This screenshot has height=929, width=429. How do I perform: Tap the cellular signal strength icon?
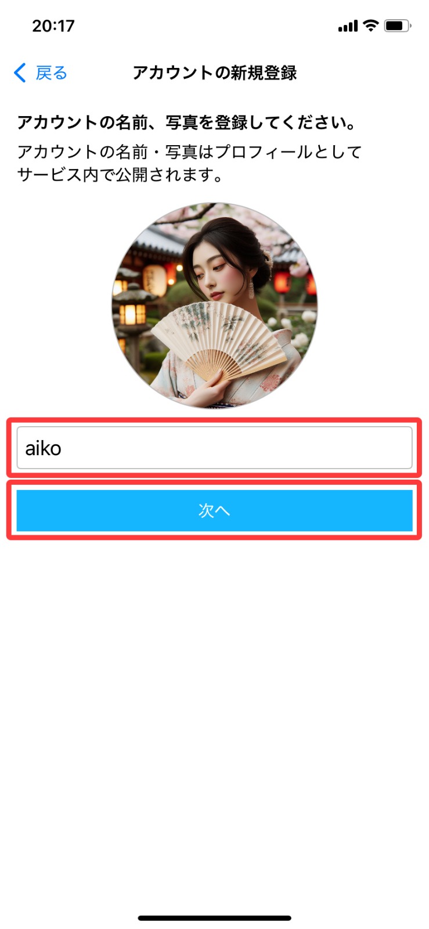348,26
